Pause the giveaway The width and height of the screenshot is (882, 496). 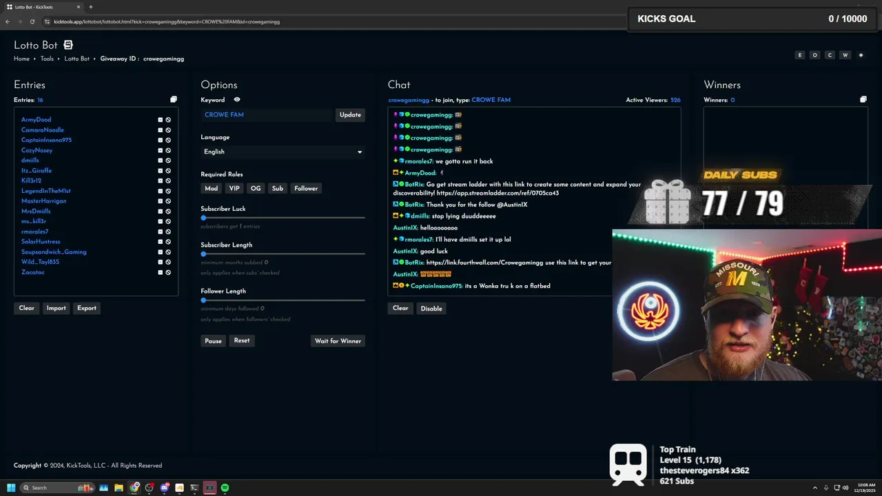[213, 341]
